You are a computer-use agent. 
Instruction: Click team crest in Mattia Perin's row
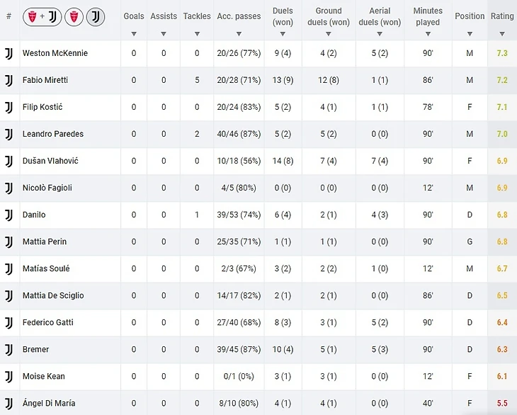(9, 241)
